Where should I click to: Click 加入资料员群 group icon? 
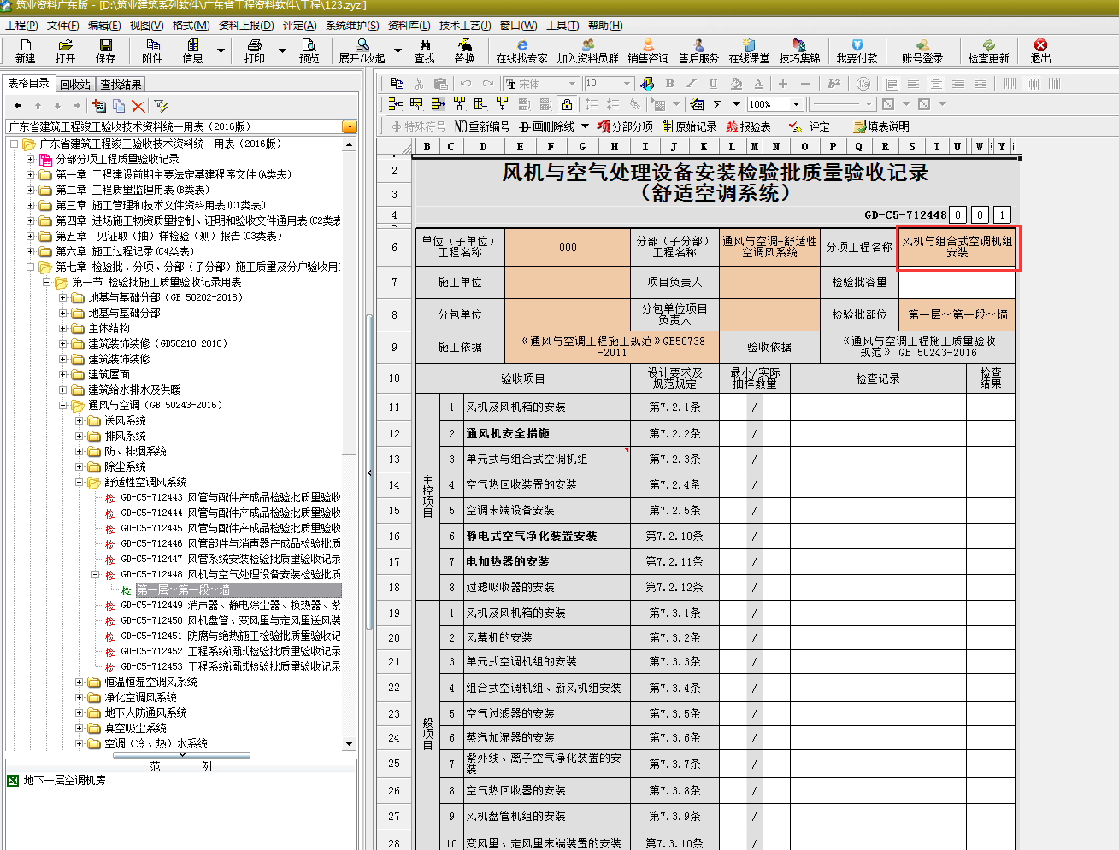(587, 51)
